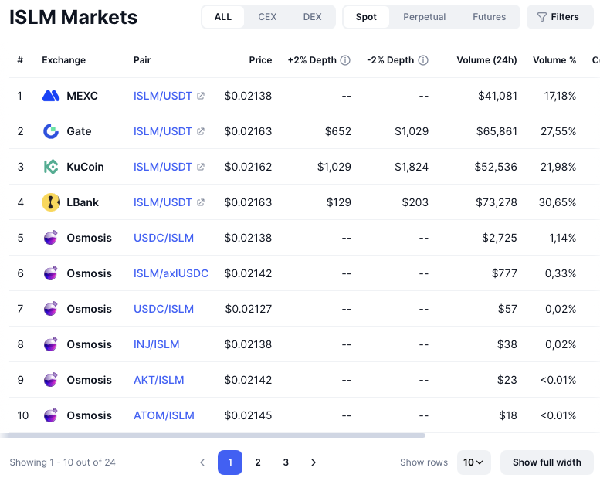Go to previous page arrow
The height and width of the screenshot is (481, 600).
(202, 462)
